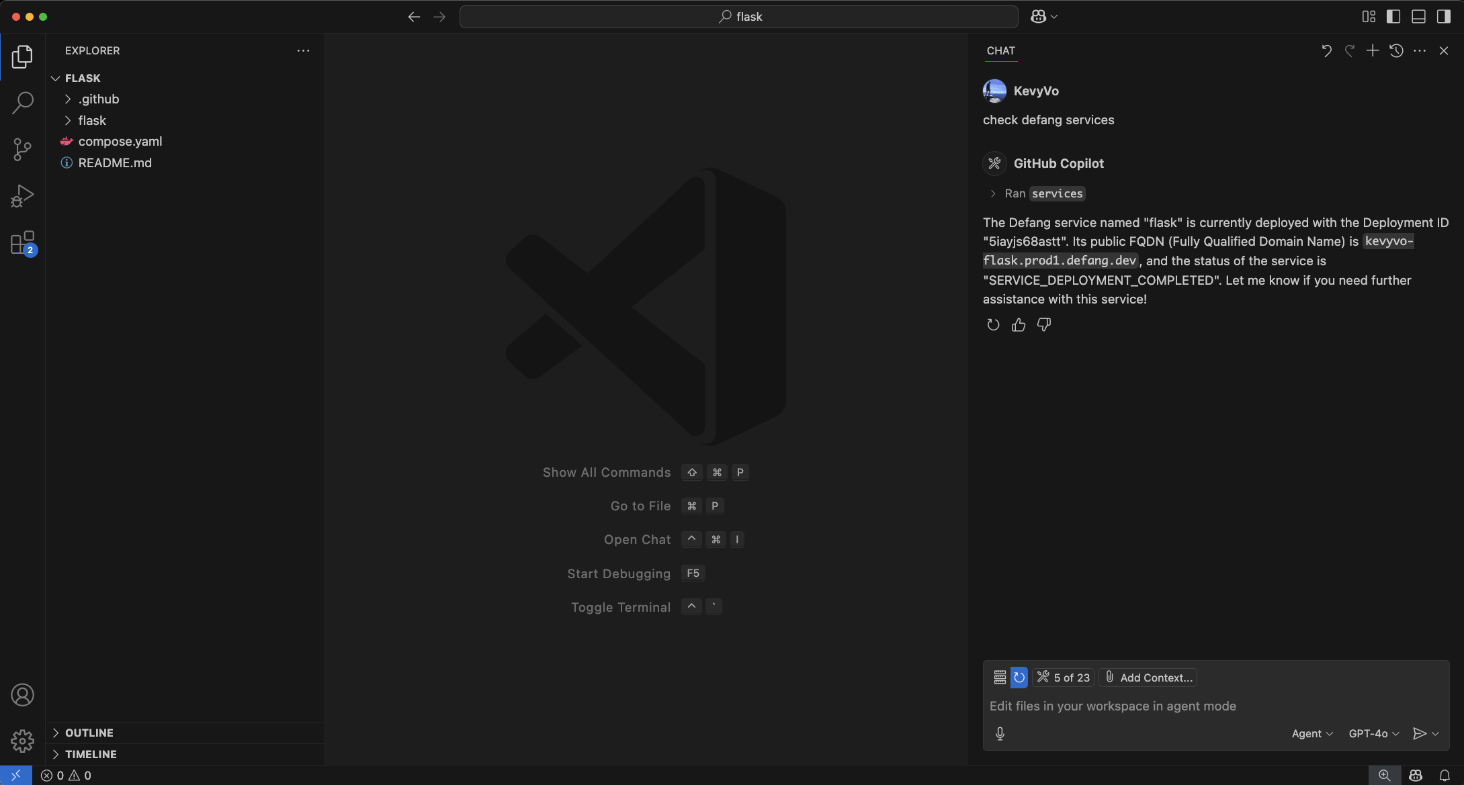Open Copilot status in status bar
The width and height of the screenshot is (1464, 785).
coord(1416,776)
